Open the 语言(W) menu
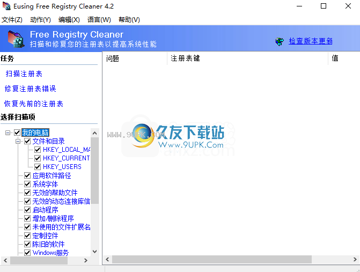The height and width of the screenshot is (272, 360). [99, 20]
